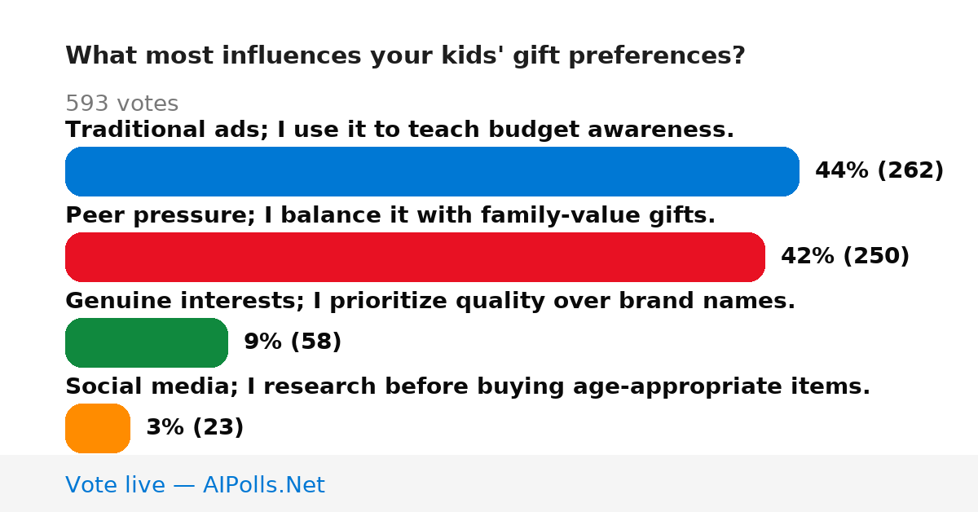This screenshot has height=512, width=978.
Task: Click the red Peer pressure result bar
Action: coord(415,257)
